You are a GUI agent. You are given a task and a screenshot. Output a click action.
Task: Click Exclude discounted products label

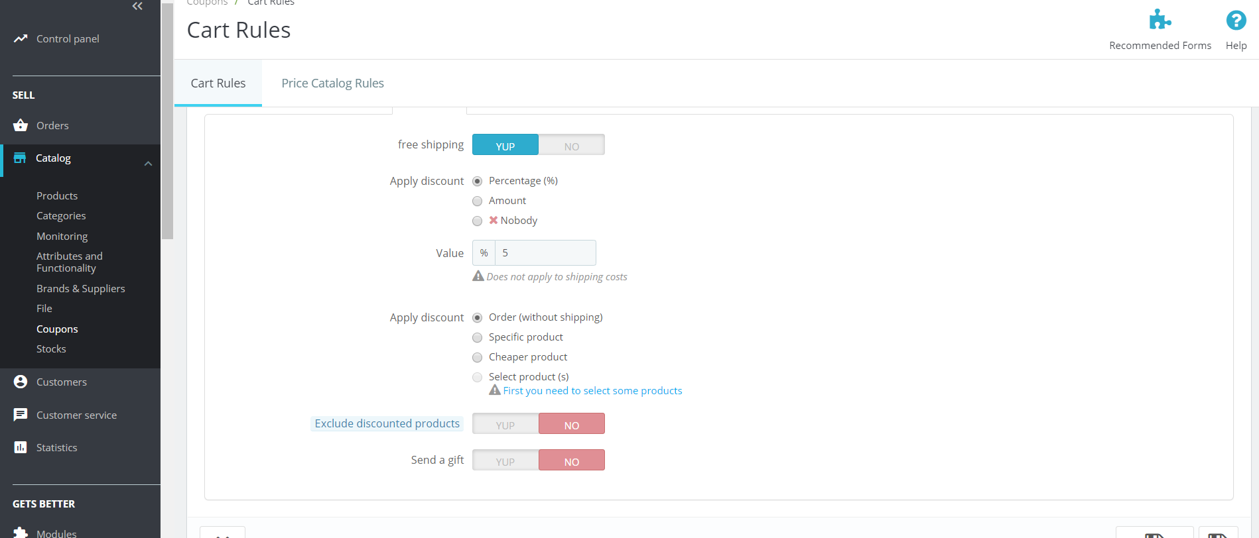387,423
